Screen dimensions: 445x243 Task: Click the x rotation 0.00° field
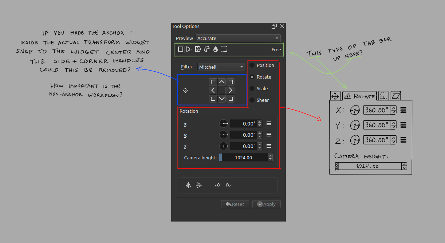pos(244,124)
